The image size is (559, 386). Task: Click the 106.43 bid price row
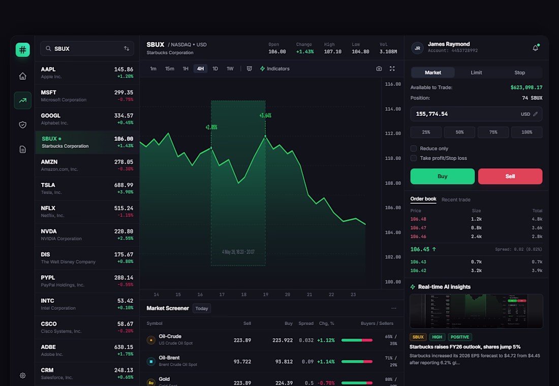(476, 262)
